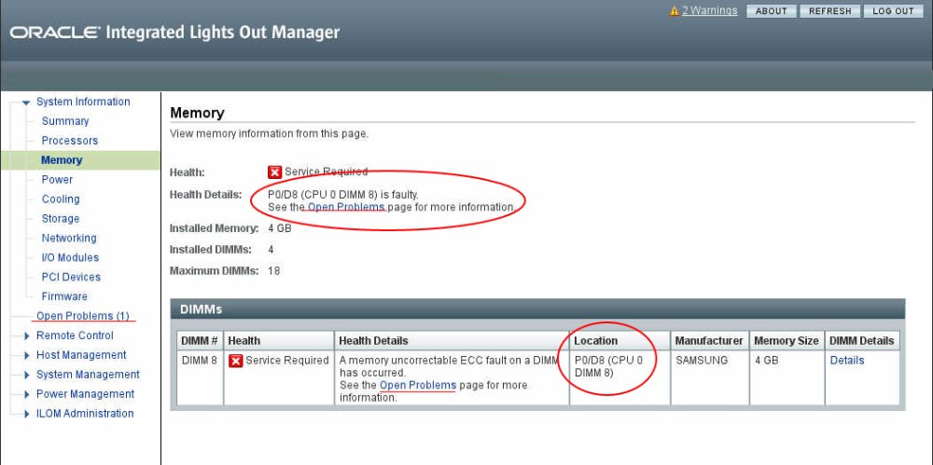Click the REFRESH button
933x465 pixels.
830,10
